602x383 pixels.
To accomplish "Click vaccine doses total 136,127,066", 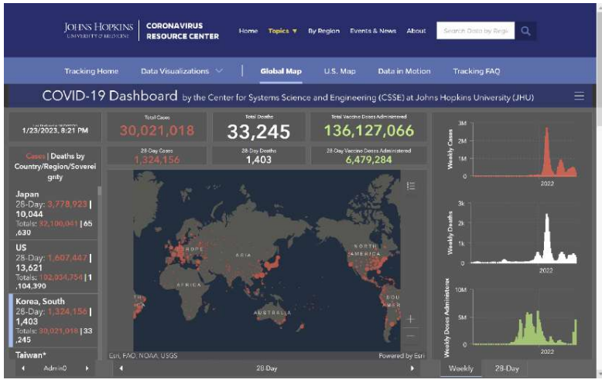I will click(369, 130).
